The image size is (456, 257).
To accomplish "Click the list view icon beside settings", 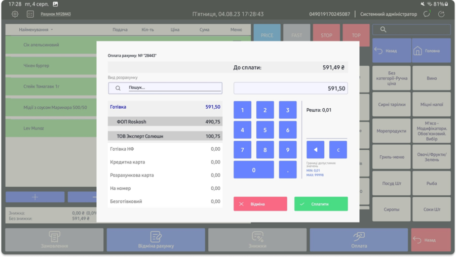I will (x=30, y=14).
